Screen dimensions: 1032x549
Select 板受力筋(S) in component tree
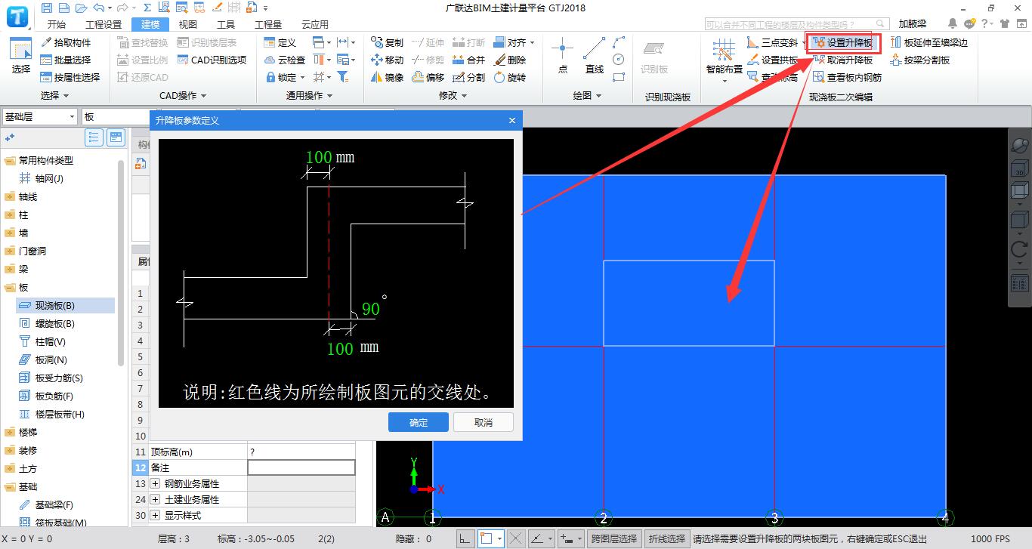(59, 378)
